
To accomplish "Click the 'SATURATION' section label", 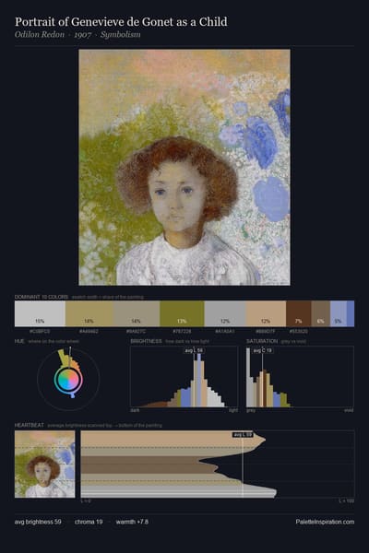I will tap(262, 341).
